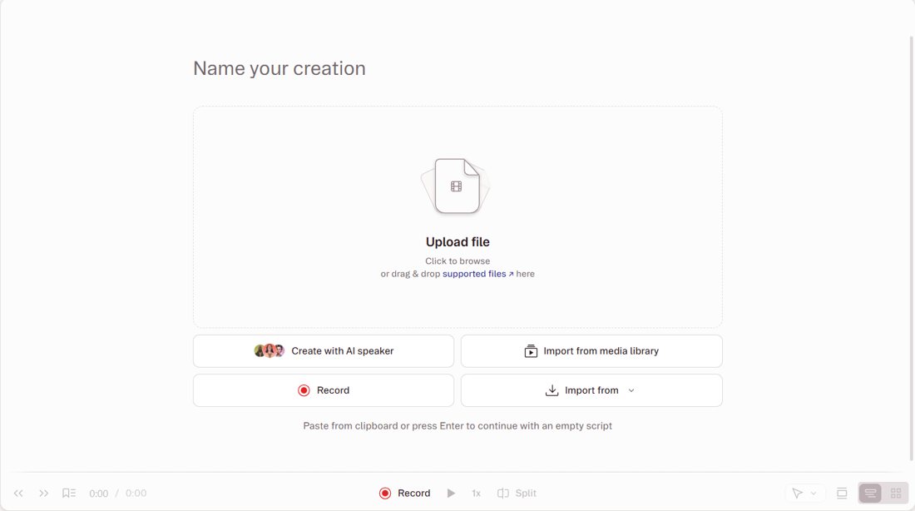The width and height of the screenshot is (915, 511).
Task: Click the "Click to browse" text
Action: pyautogui.click(x=457, y=261)
